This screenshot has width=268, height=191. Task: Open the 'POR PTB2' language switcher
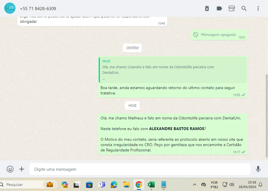coord(214,185)
